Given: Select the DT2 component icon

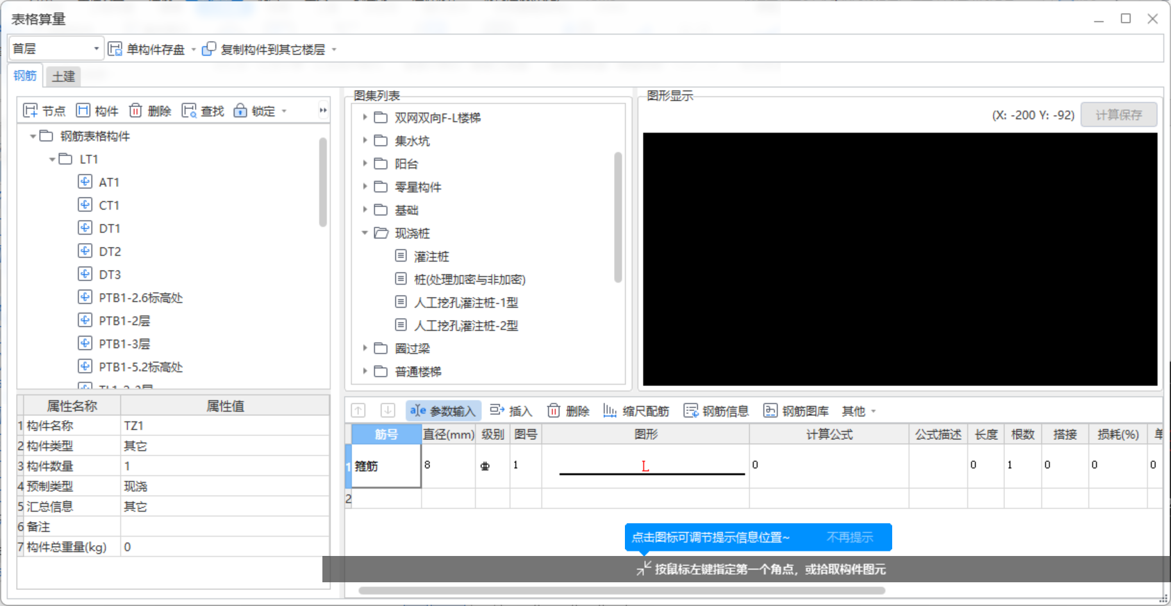Looking at the screenshot, I should 85,251.
